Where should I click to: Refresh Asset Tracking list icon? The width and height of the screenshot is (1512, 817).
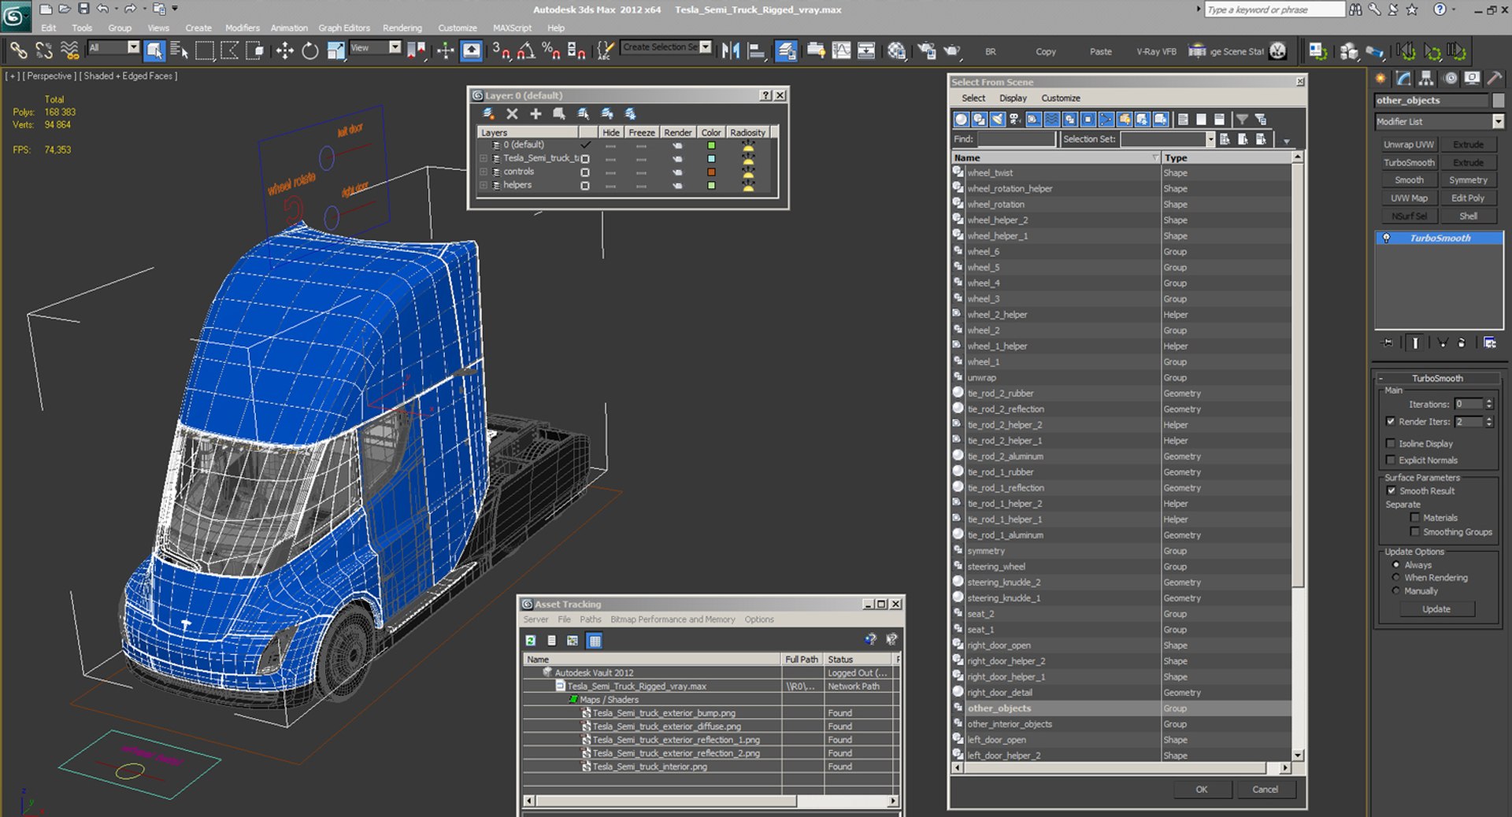(531, 641)
